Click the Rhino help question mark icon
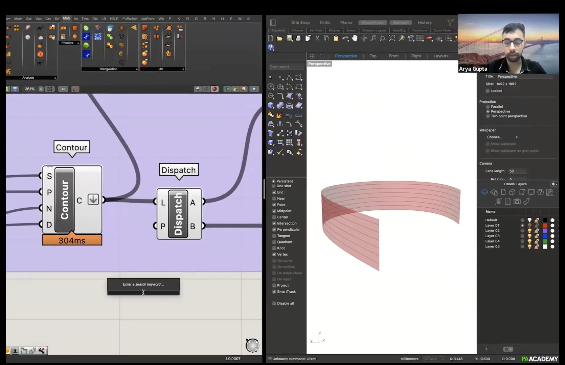The height and width of the screenshot is (365, 565). [271, 48]
